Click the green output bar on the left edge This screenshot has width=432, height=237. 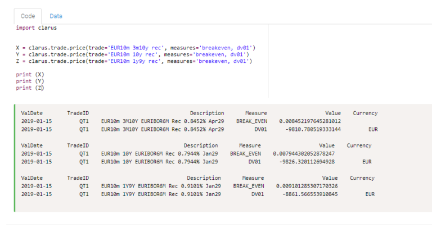pyautogui.click(x=15, y=157)
